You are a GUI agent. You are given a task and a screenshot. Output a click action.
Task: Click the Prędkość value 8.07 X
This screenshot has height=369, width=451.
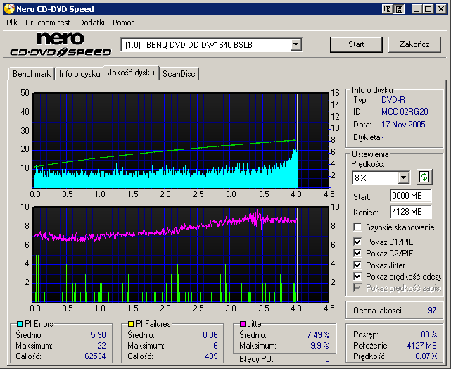coord(426,356)
